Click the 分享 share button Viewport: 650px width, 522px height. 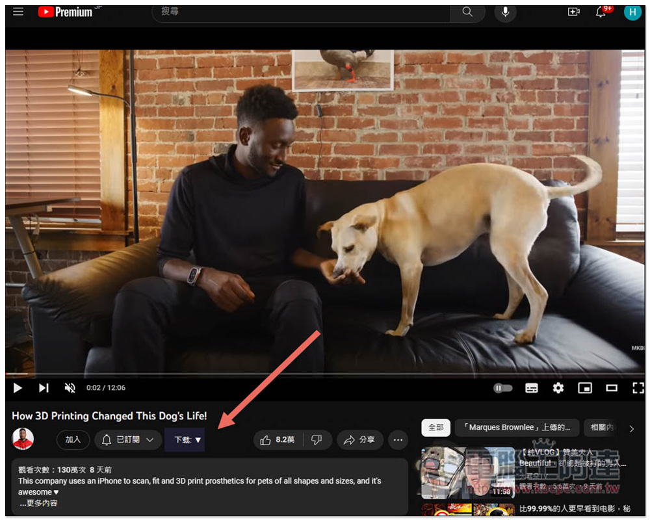pos(359,439)
